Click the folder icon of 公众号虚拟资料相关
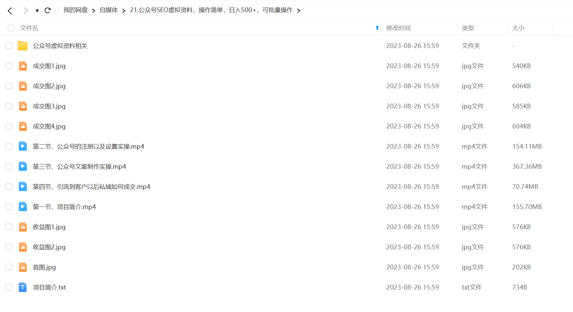Image resolution: width=573 pixels, height=312 pixels. pyautogui.click(x=22, y=46)
